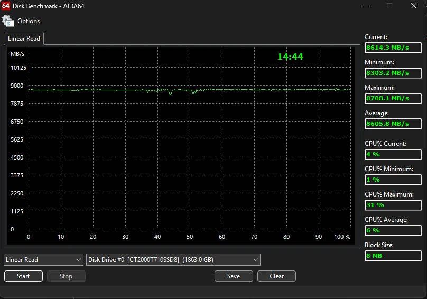The image size is (427, 299).
Task: Click the Current 8614.3 MB/s value field
Action: [x=393, y=48]
